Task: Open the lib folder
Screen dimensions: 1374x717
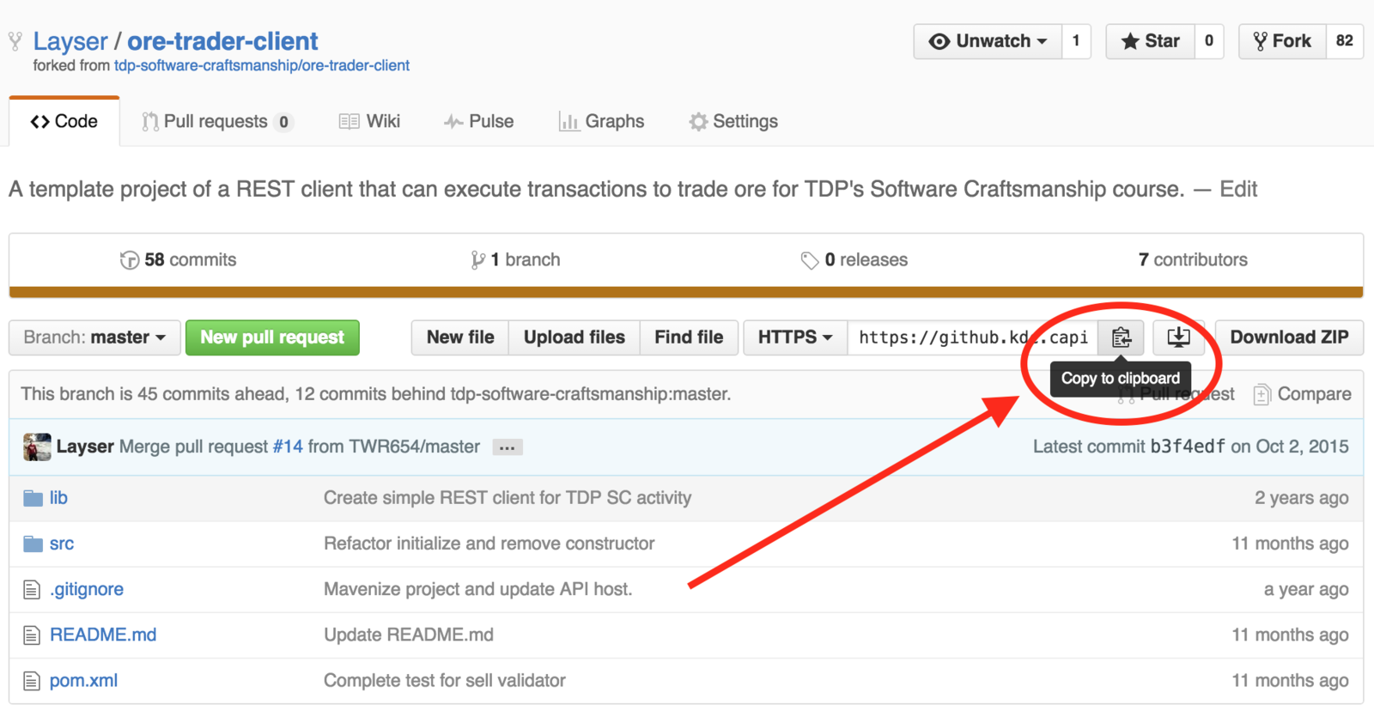Action: tap(58, 498)
